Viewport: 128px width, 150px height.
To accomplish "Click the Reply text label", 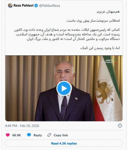I will tap(38, 135).
